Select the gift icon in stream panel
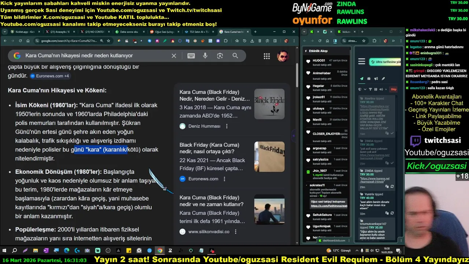 tap(369, 78)
